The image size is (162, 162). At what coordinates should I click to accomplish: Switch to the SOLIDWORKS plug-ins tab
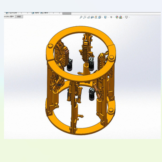point(9,17)
